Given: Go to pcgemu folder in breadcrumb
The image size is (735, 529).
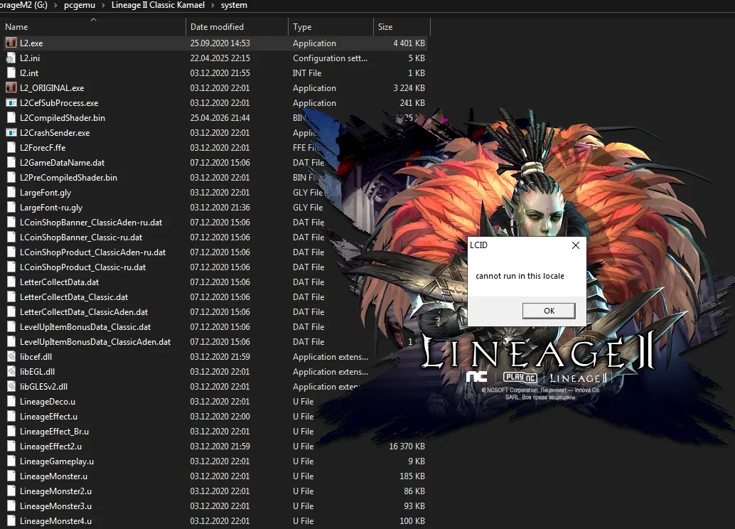Looking at the screenshot, I should pyautogui.click(x=80, y=5).
